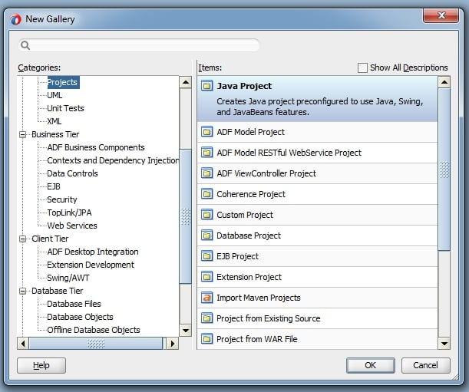Click the Database Project icon

tap(206, 236)
